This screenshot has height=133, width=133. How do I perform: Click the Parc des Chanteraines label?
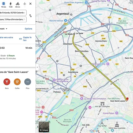(x=122, y=22)
